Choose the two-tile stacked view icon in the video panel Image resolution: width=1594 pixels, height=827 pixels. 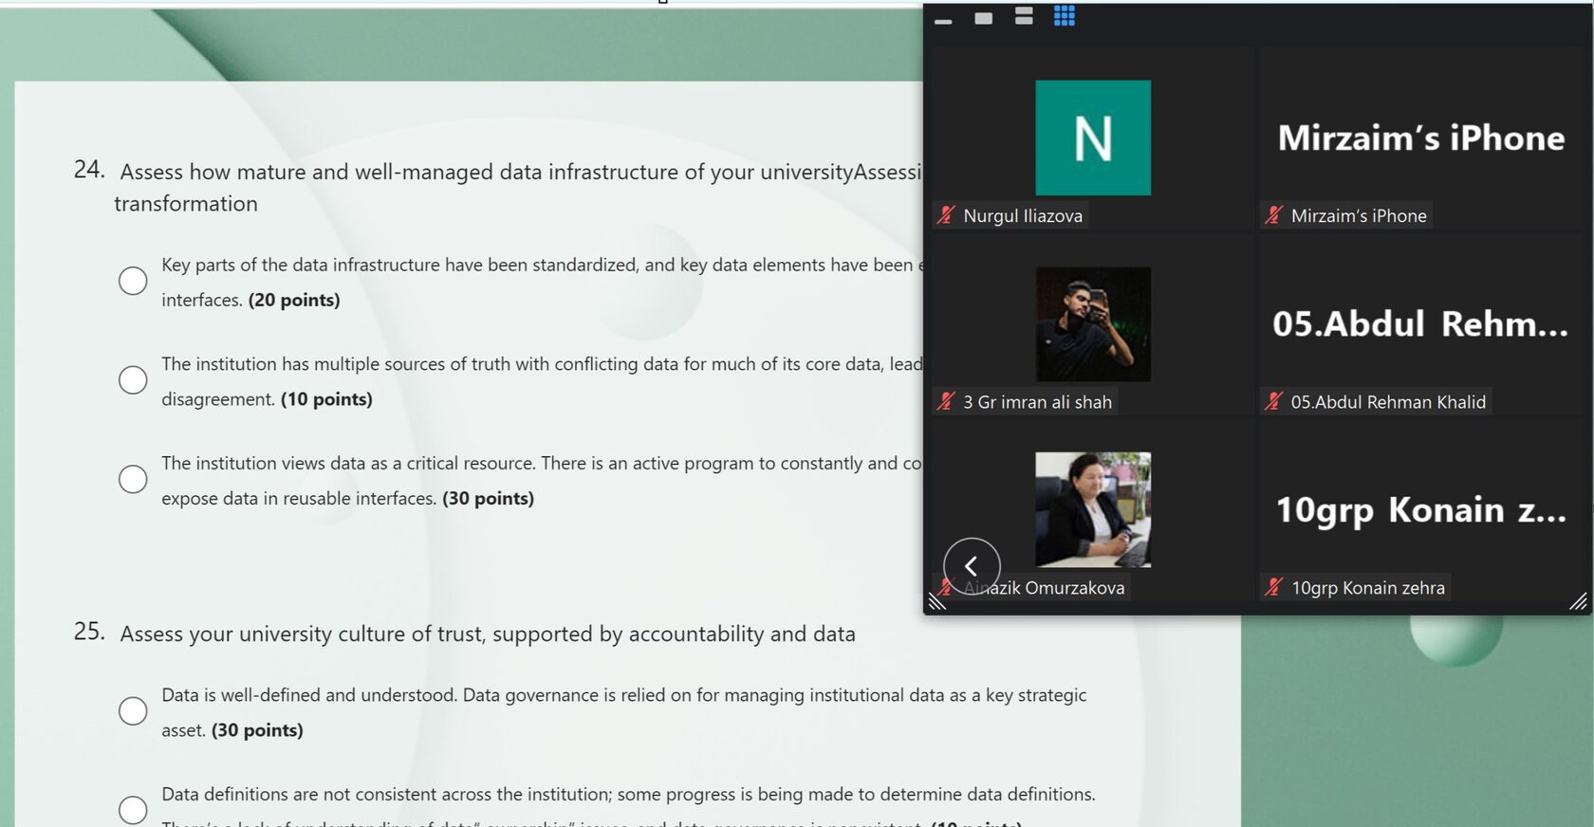coord(1024,16)
